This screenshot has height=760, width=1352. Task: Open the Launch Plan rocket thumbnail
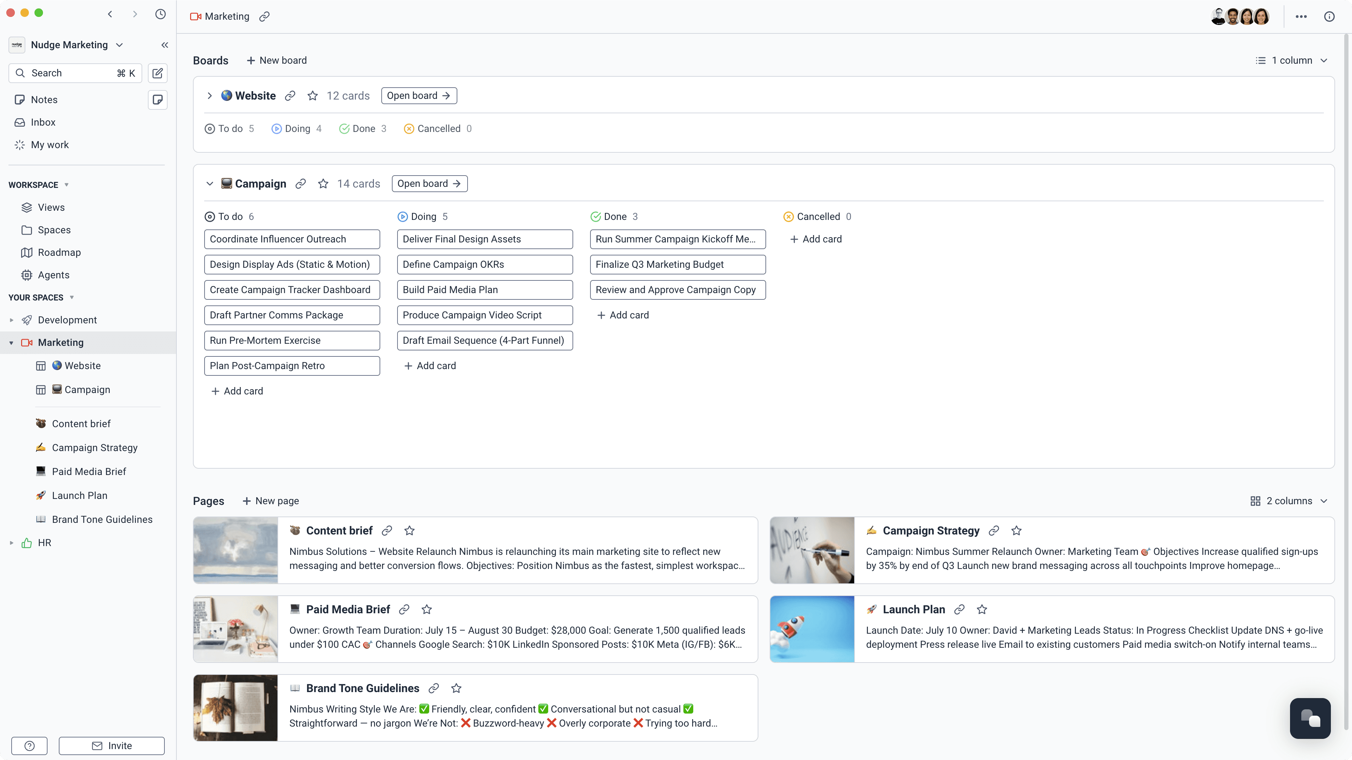[x=812, y=629]
